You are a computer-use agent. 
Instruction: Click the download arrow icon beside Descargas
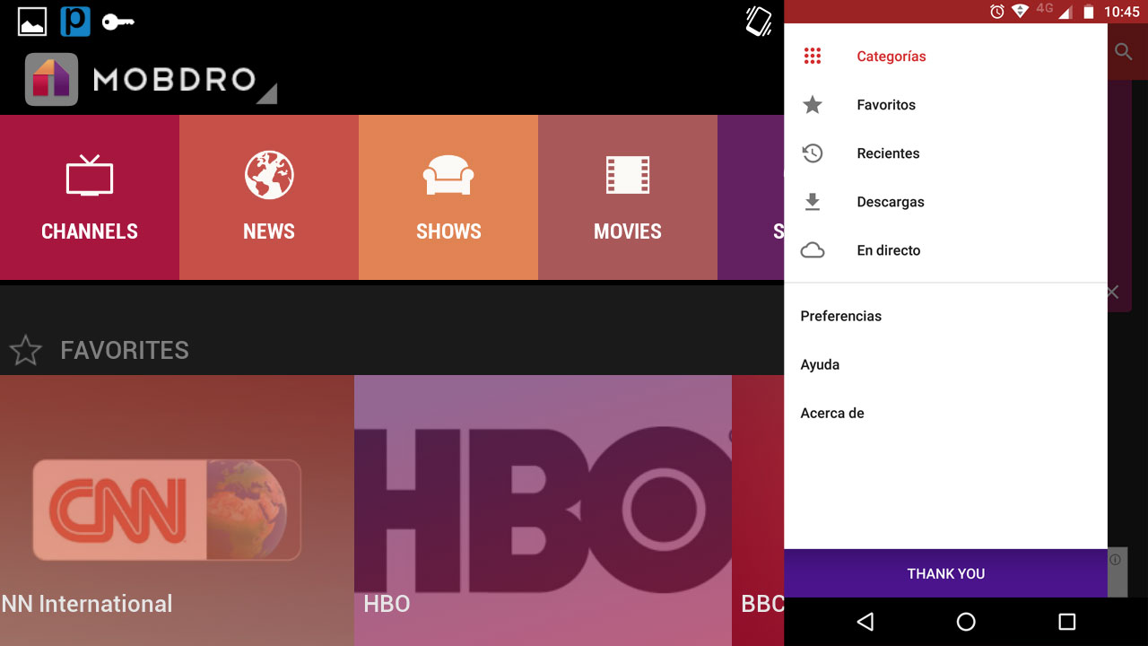pyautogui.click(x=813, y=202)
